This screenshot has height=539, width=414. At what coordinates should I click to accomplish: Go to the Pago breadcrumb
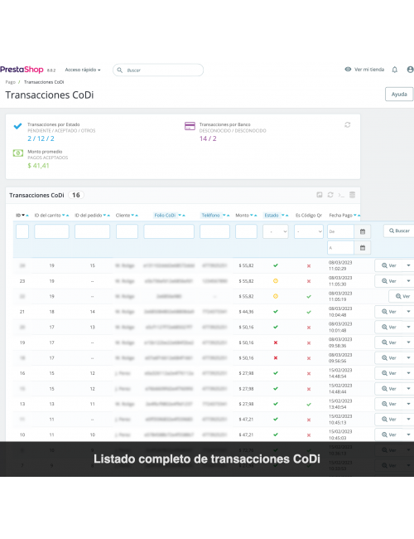[x=10, y=82]
